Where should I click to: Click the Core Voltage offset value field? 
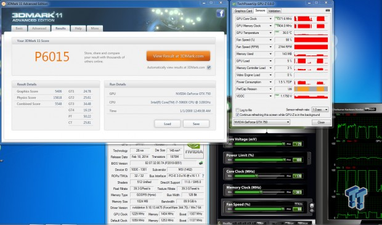[298, 144]
